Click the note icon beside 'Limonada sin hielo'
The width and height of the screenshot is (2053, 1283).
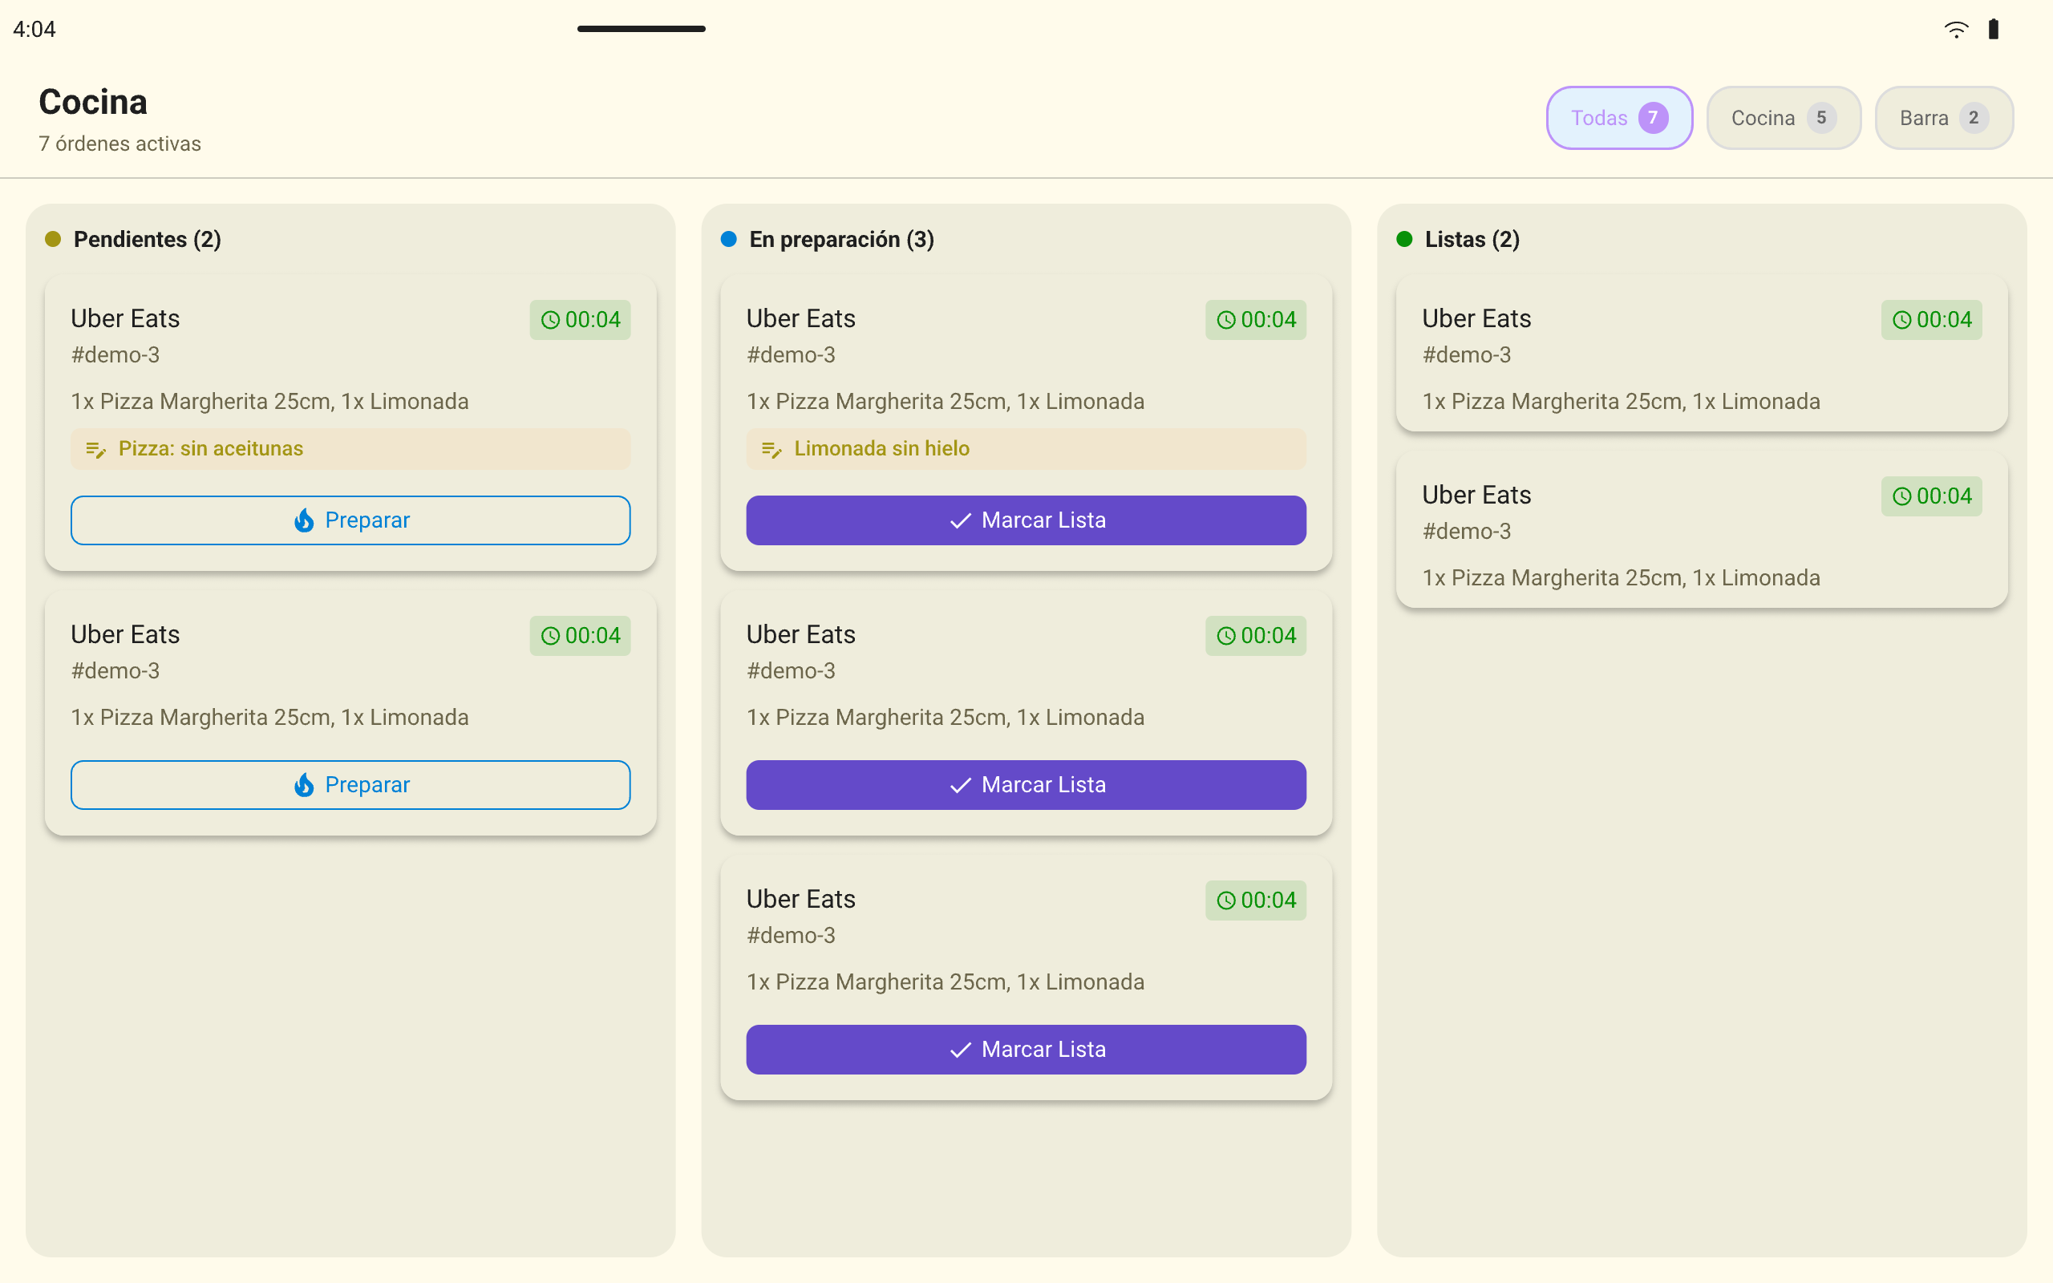pyautogui.click(x=771, y=449)
